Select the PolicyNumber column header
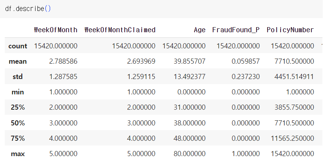Image resolution: width=324 pixels, height=162 pixels. (x=290, y=30)
